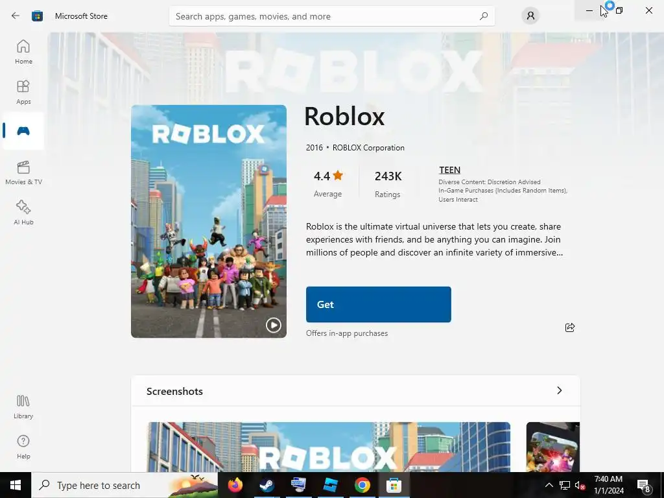Open the Home section in sidebar
Image resolution: width=664 pixels, height=498 pixels.
point(23,52)
